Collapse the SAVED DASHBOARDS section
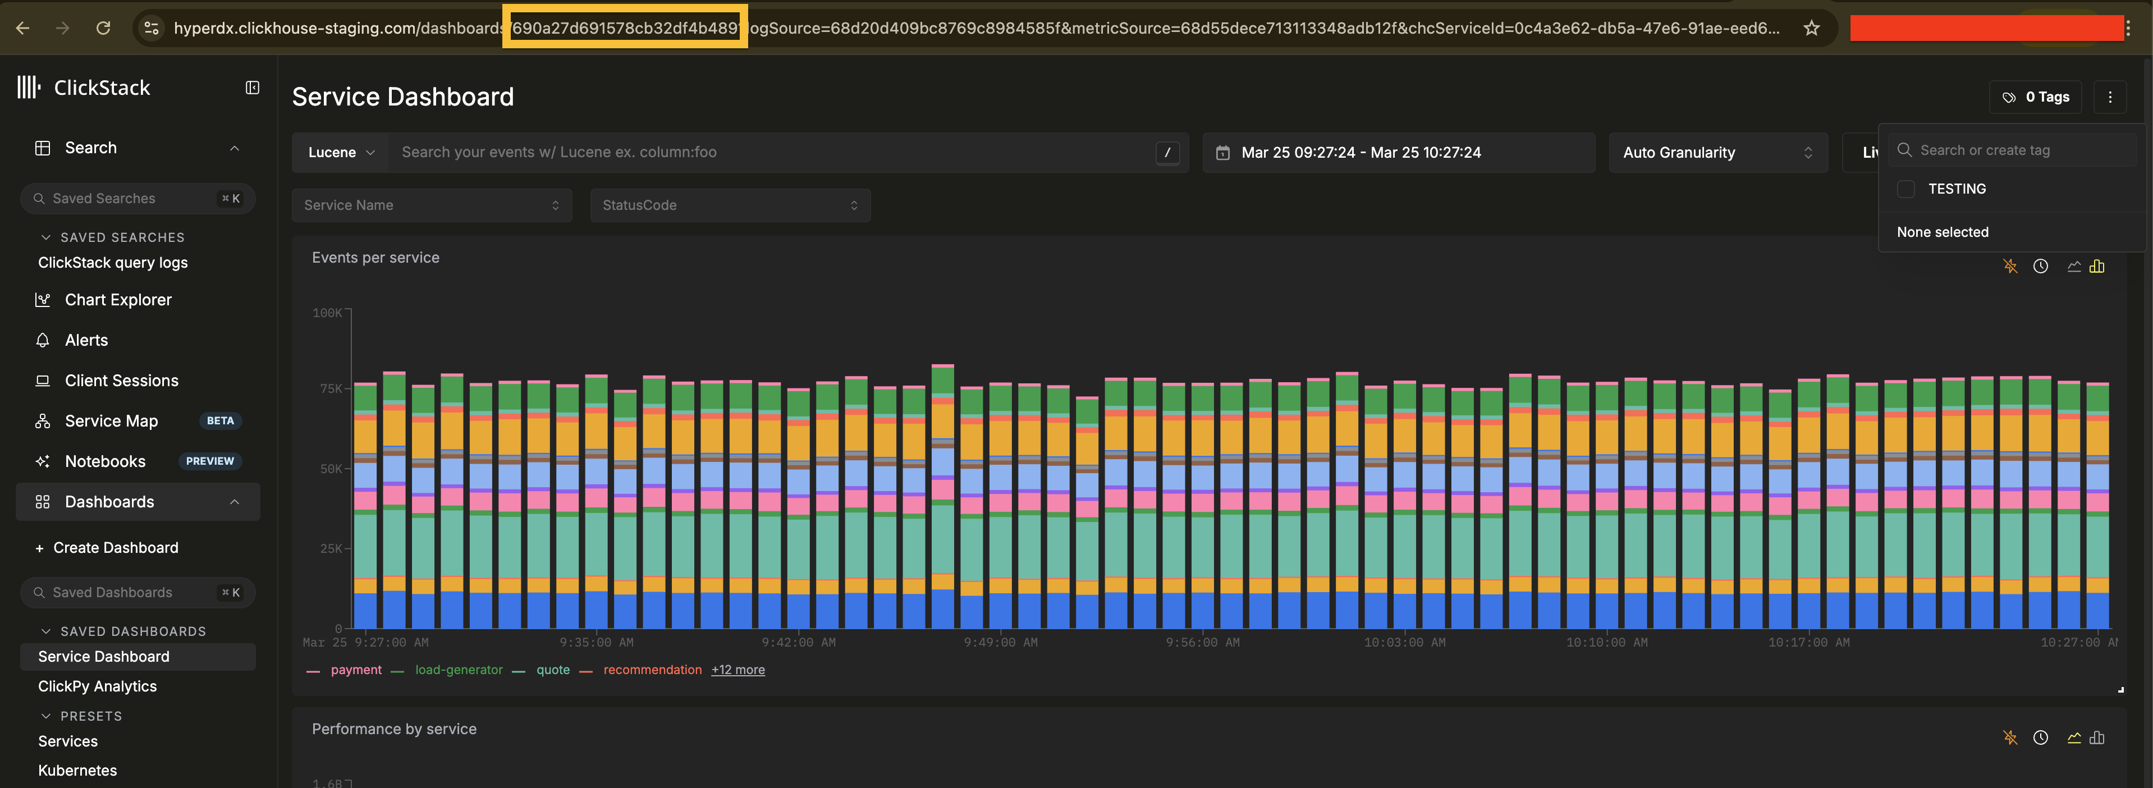This screenshot has height=788, width=2153. pos(46,632)
